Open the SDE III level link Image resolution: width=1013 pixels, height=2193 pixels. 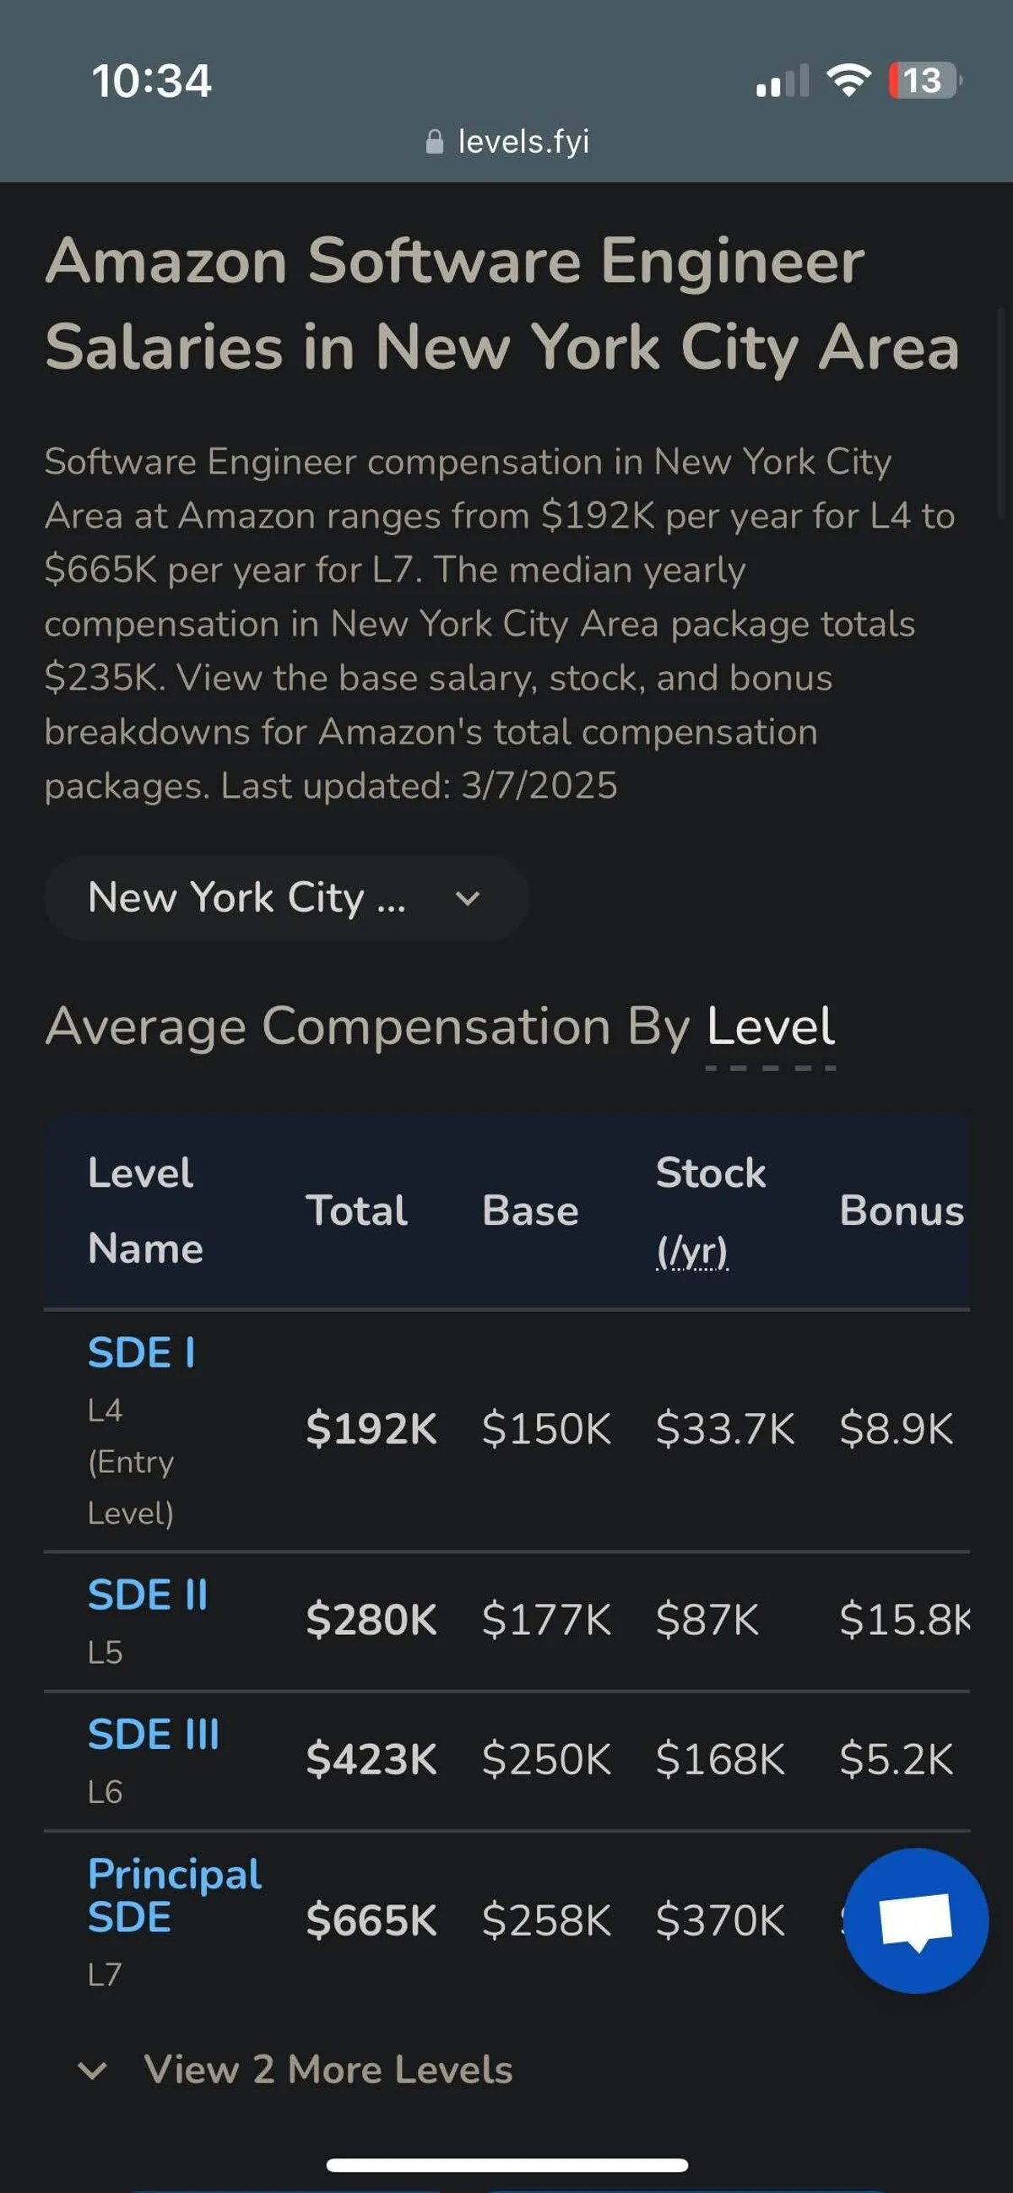tap(154, 1734)
